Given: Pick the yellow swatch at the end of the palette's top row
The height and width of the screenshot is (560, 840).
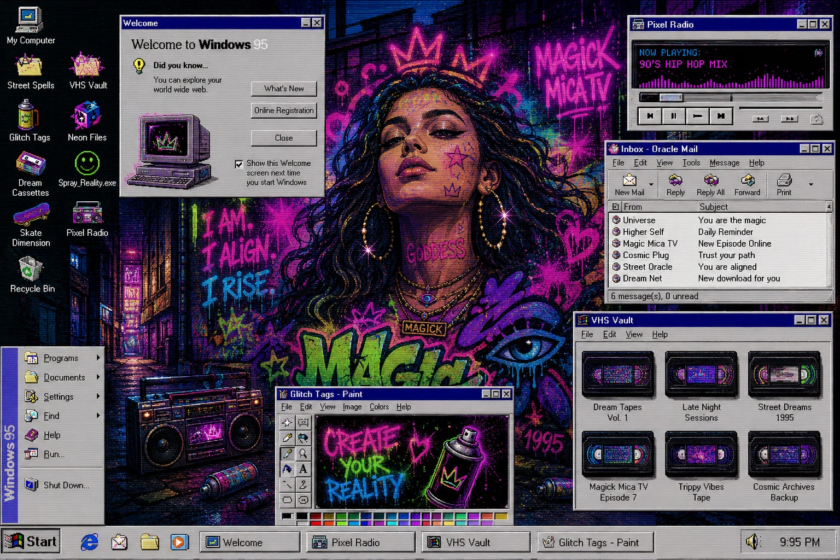Looking at the screenshot, I should [500, 516].
